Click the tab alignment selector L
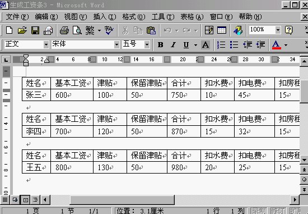 tap(6, 60)
